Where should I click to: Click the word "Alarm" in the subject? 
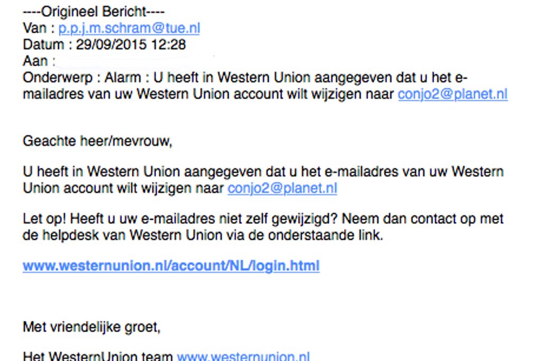pyautogui.click(x=122, y=78)
